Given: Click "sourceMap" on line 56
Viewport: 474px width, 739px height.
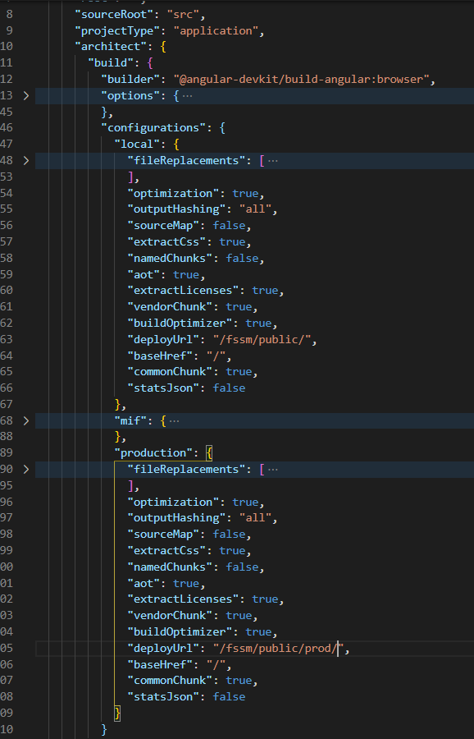Looking at the screenshot, I should 164,226.
